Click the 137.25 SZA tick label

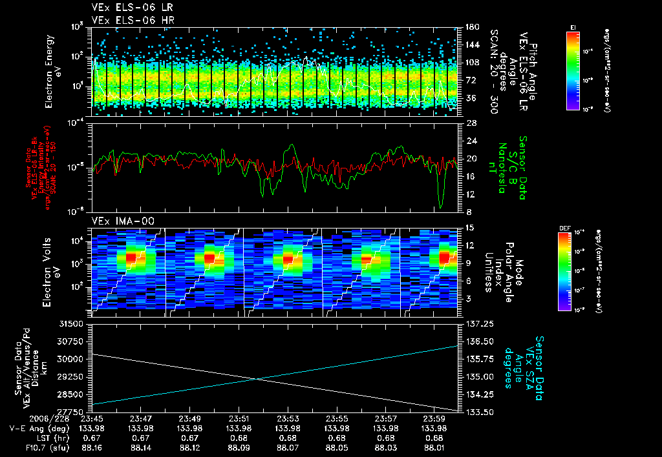click(480, 324)
